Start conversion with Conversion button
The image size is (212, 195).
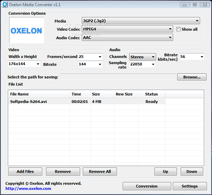(147, 186)
